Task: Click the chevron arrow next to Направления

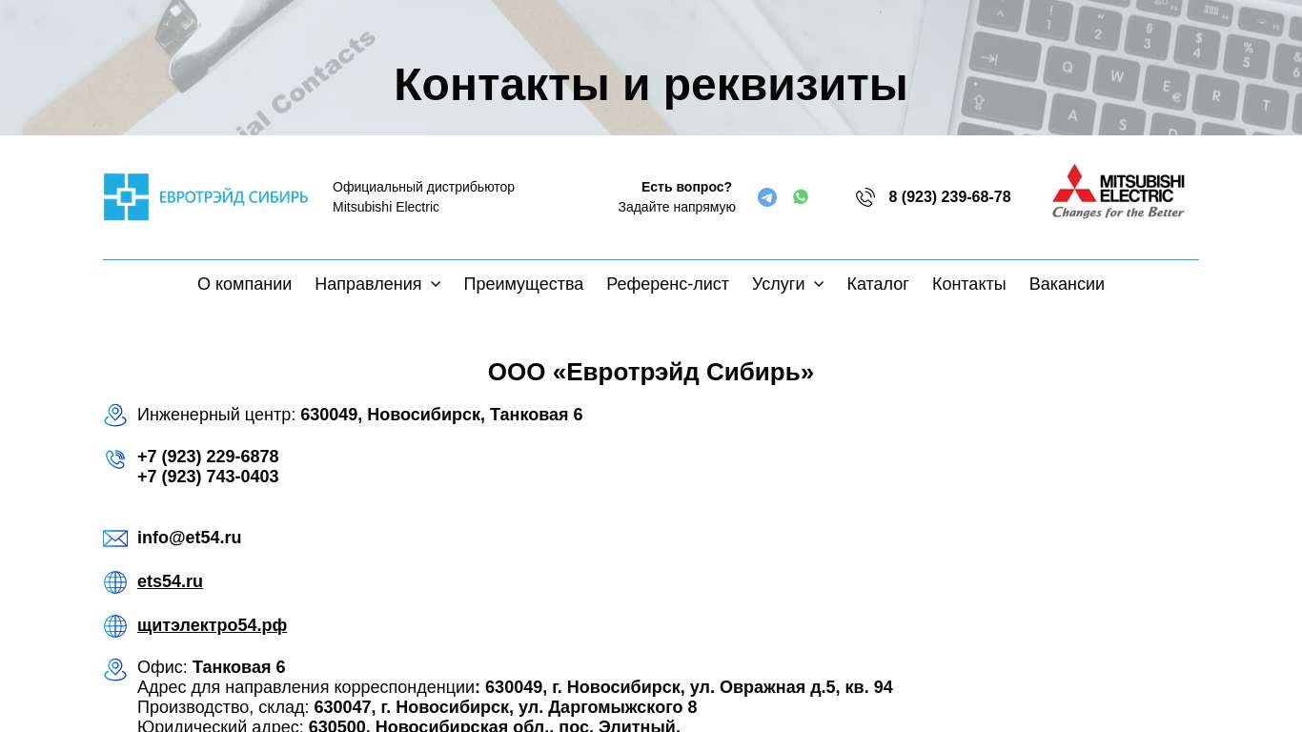Action: 436,284
